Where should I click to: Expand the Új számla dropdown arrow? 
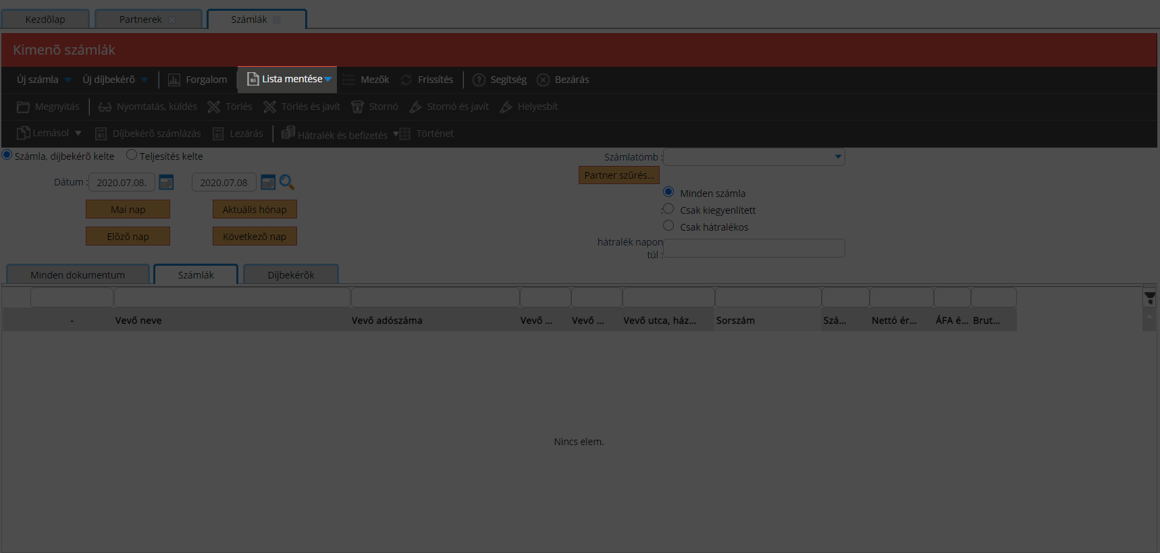coord(68,80)
